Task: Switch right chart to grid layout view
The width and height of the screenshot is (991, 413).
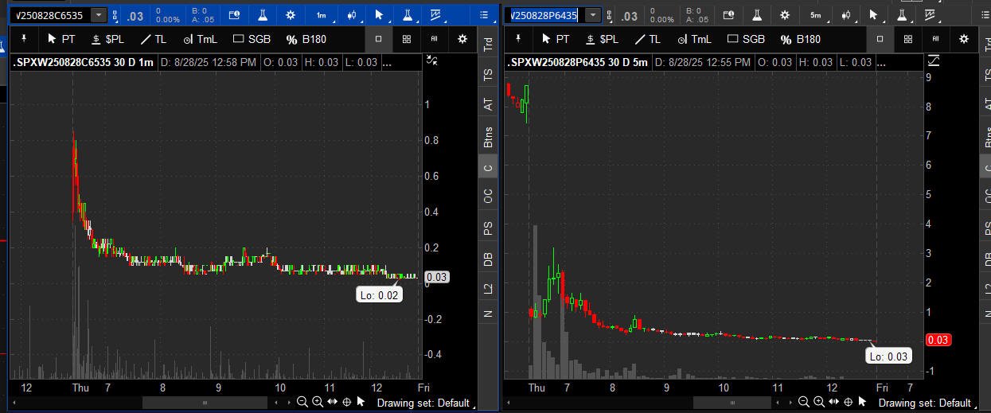Action: tap(907, 39)
